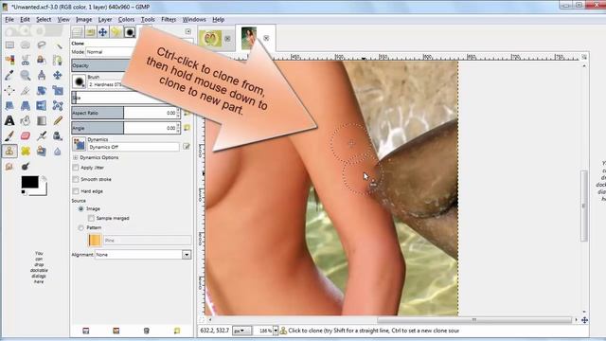Click the Dynamics Off name field
Screen dimensions: 606x341
coord(134,147)
